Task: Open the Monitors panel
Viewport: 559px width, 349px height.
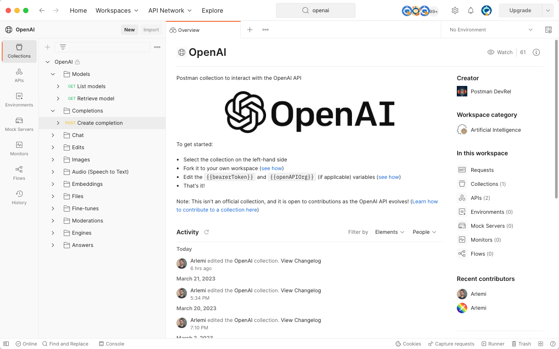Action: click(19, 149)
